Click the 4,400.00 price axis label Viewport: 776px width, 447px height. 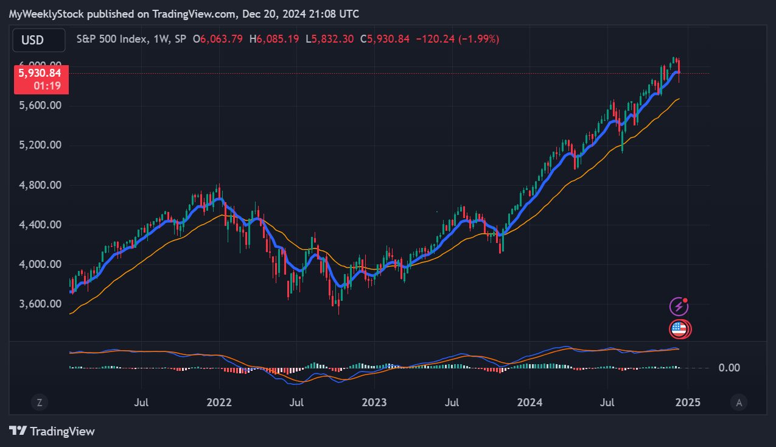(40, 225)
